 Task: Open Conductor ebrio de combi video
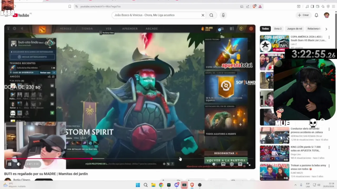click(x=306, y=130)
